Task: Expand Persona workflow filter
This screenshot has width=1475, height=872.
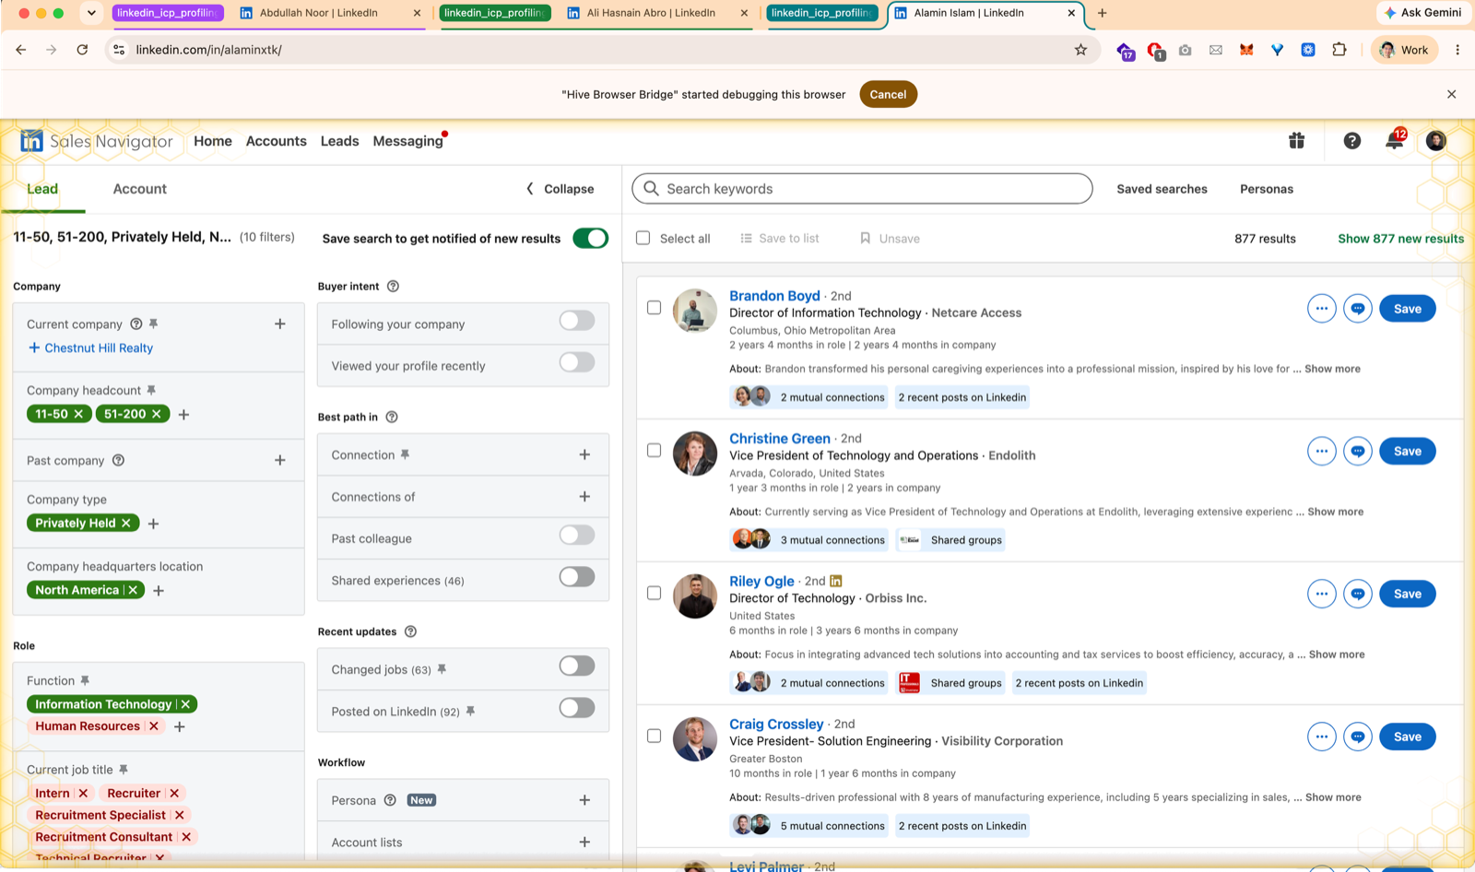Action: [584, 800]
